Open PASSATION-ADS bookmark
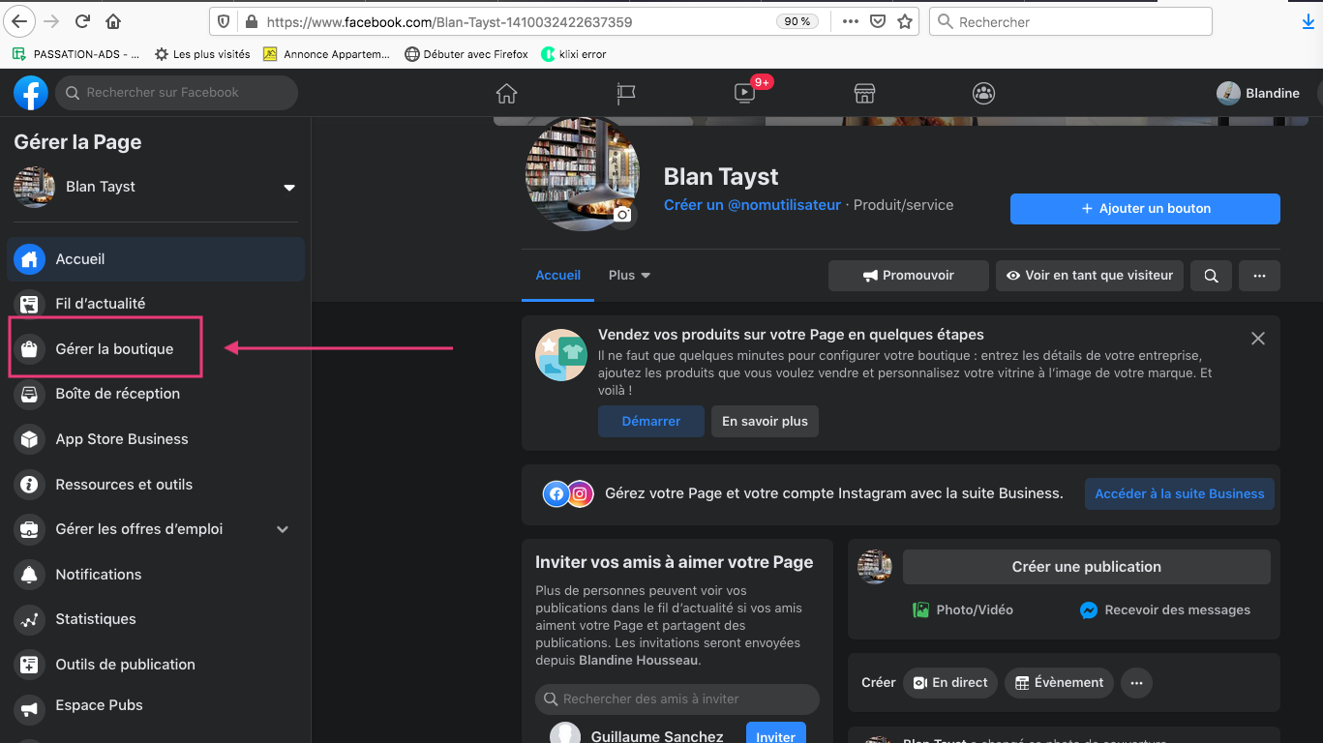This screenshot has height=743, width=1323. click(x=76, y=54)
